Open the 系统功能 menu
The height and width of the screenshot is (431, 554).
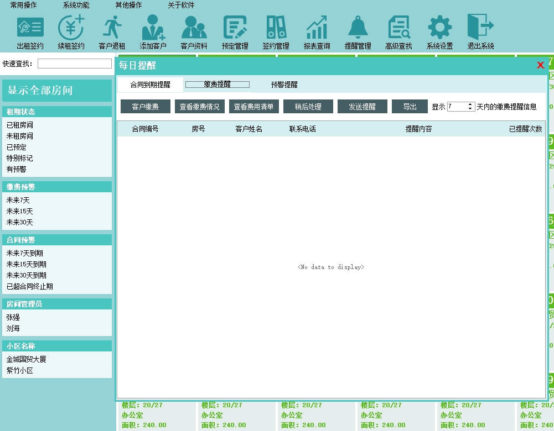(x=76, y=5)
